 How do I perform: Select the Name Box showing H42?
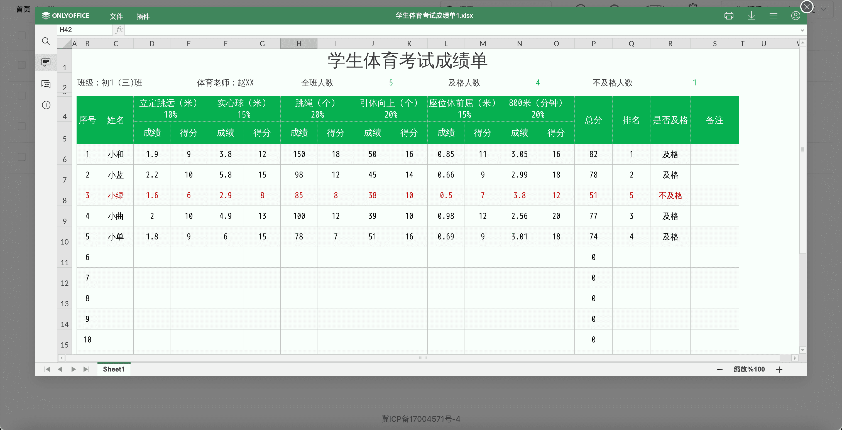pyautogui.click(x=83, y=30)
